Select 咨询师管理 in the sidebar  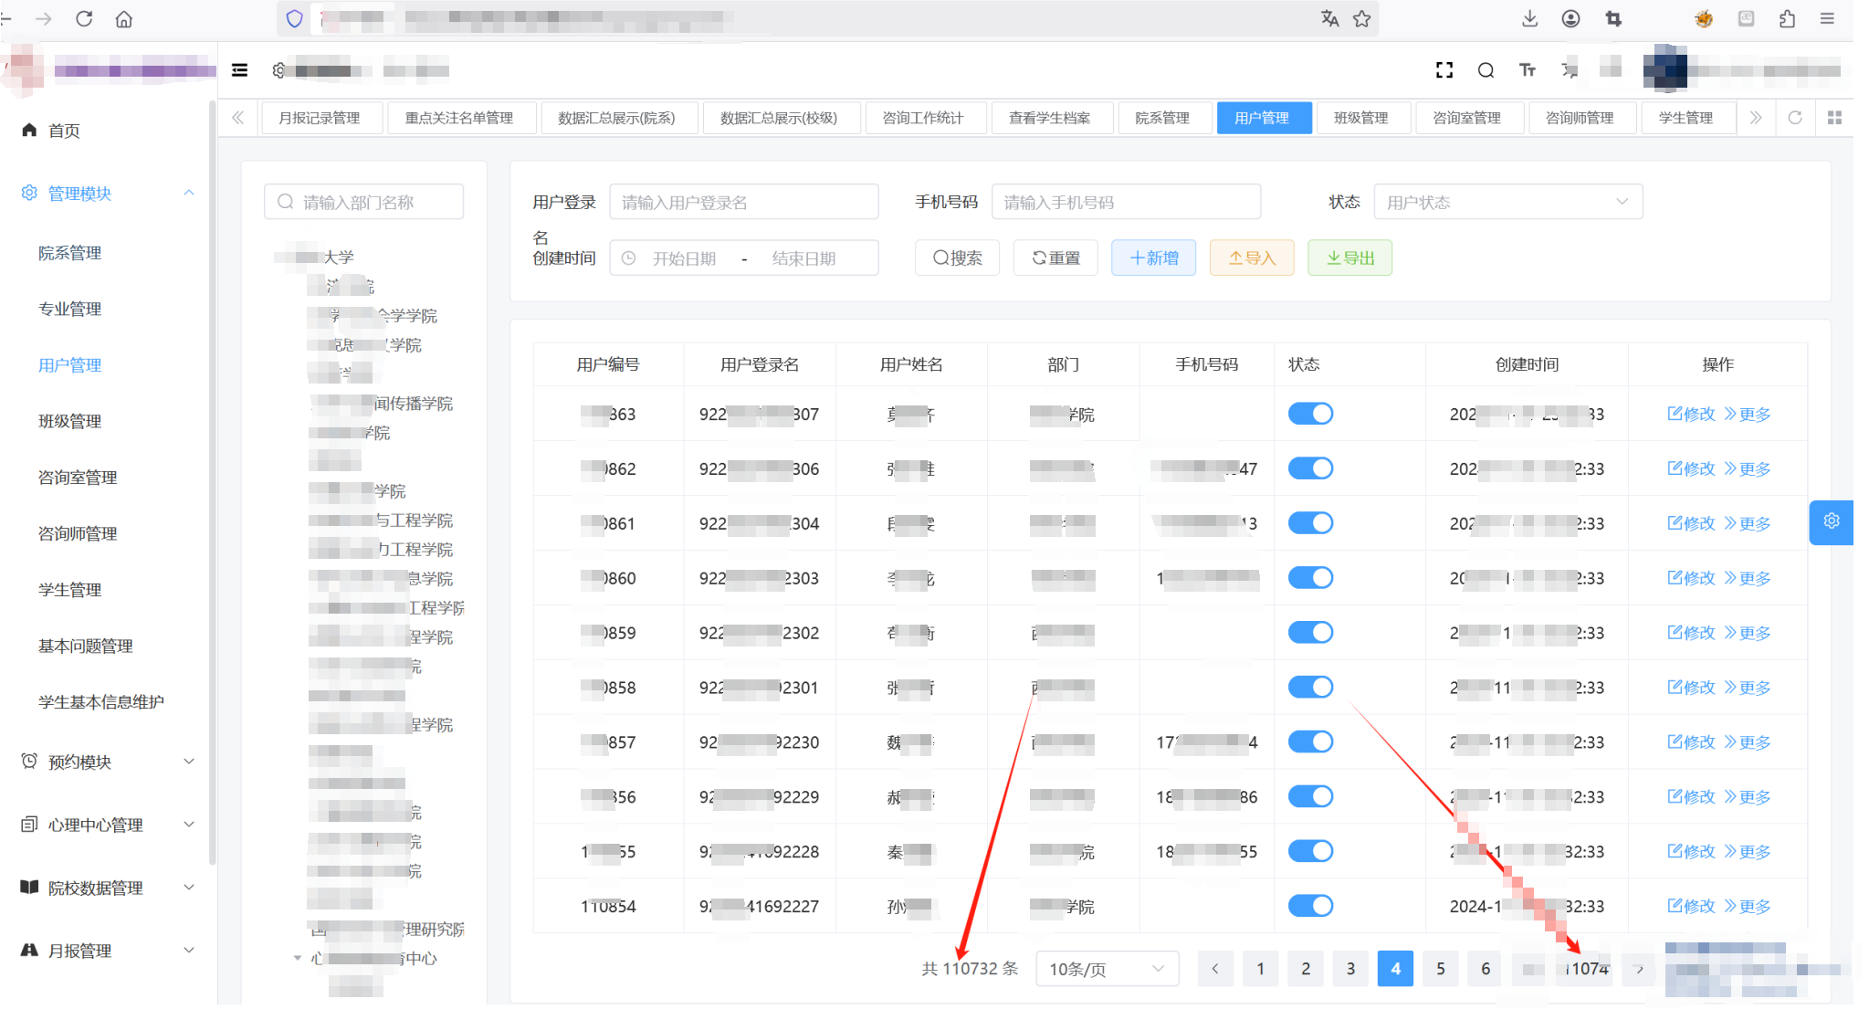(x=78, y=533)
